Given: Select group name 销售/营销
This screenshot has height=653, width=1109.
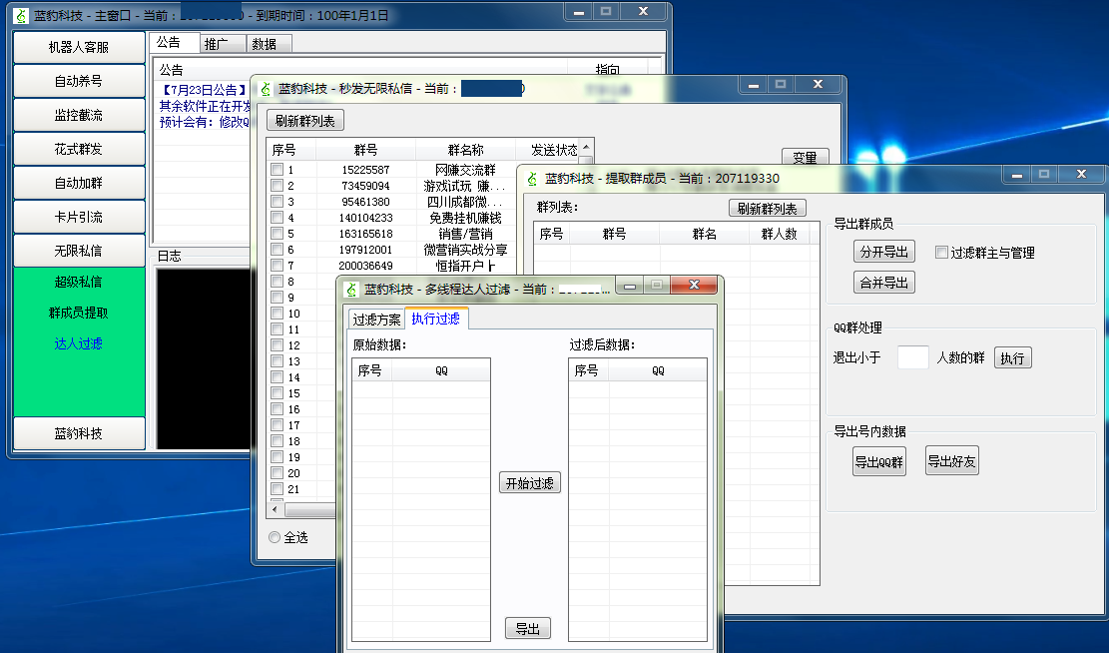Looking at the screenshot, I should pos(465,234).
